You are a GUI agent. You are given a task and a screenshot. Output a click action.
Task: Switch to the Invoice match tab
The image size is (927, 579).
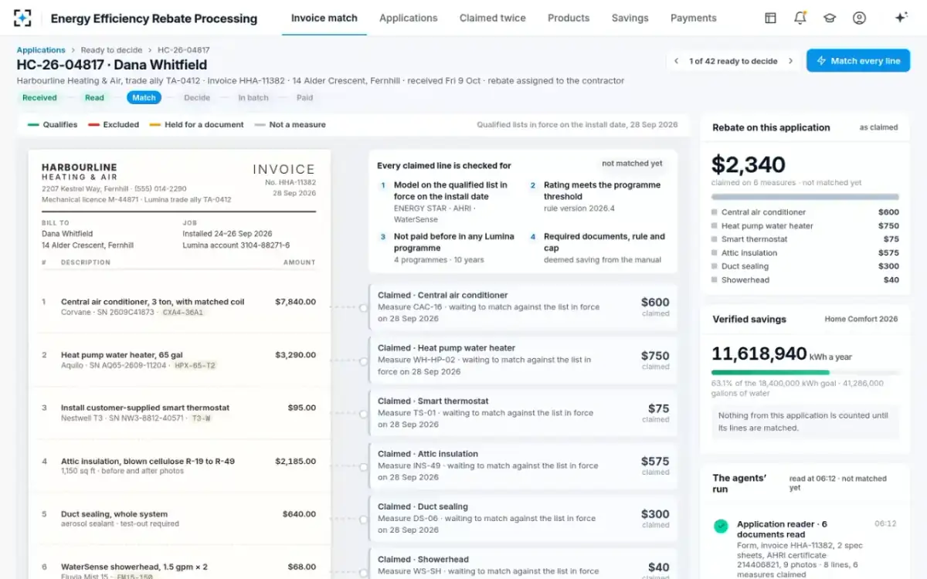(x=324, y=18)
